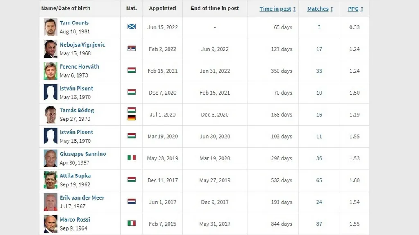Click Tamás Bódog's portrait thumbnail
The width and height of the screenshot is (419, 235).
pos(51,115)
